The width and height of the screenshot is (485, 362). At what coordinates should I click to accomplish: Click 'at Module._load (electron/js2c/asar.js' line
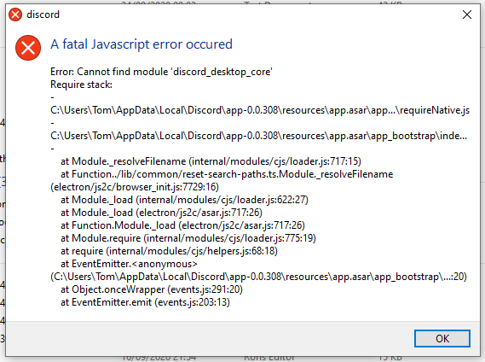point(161,213)
